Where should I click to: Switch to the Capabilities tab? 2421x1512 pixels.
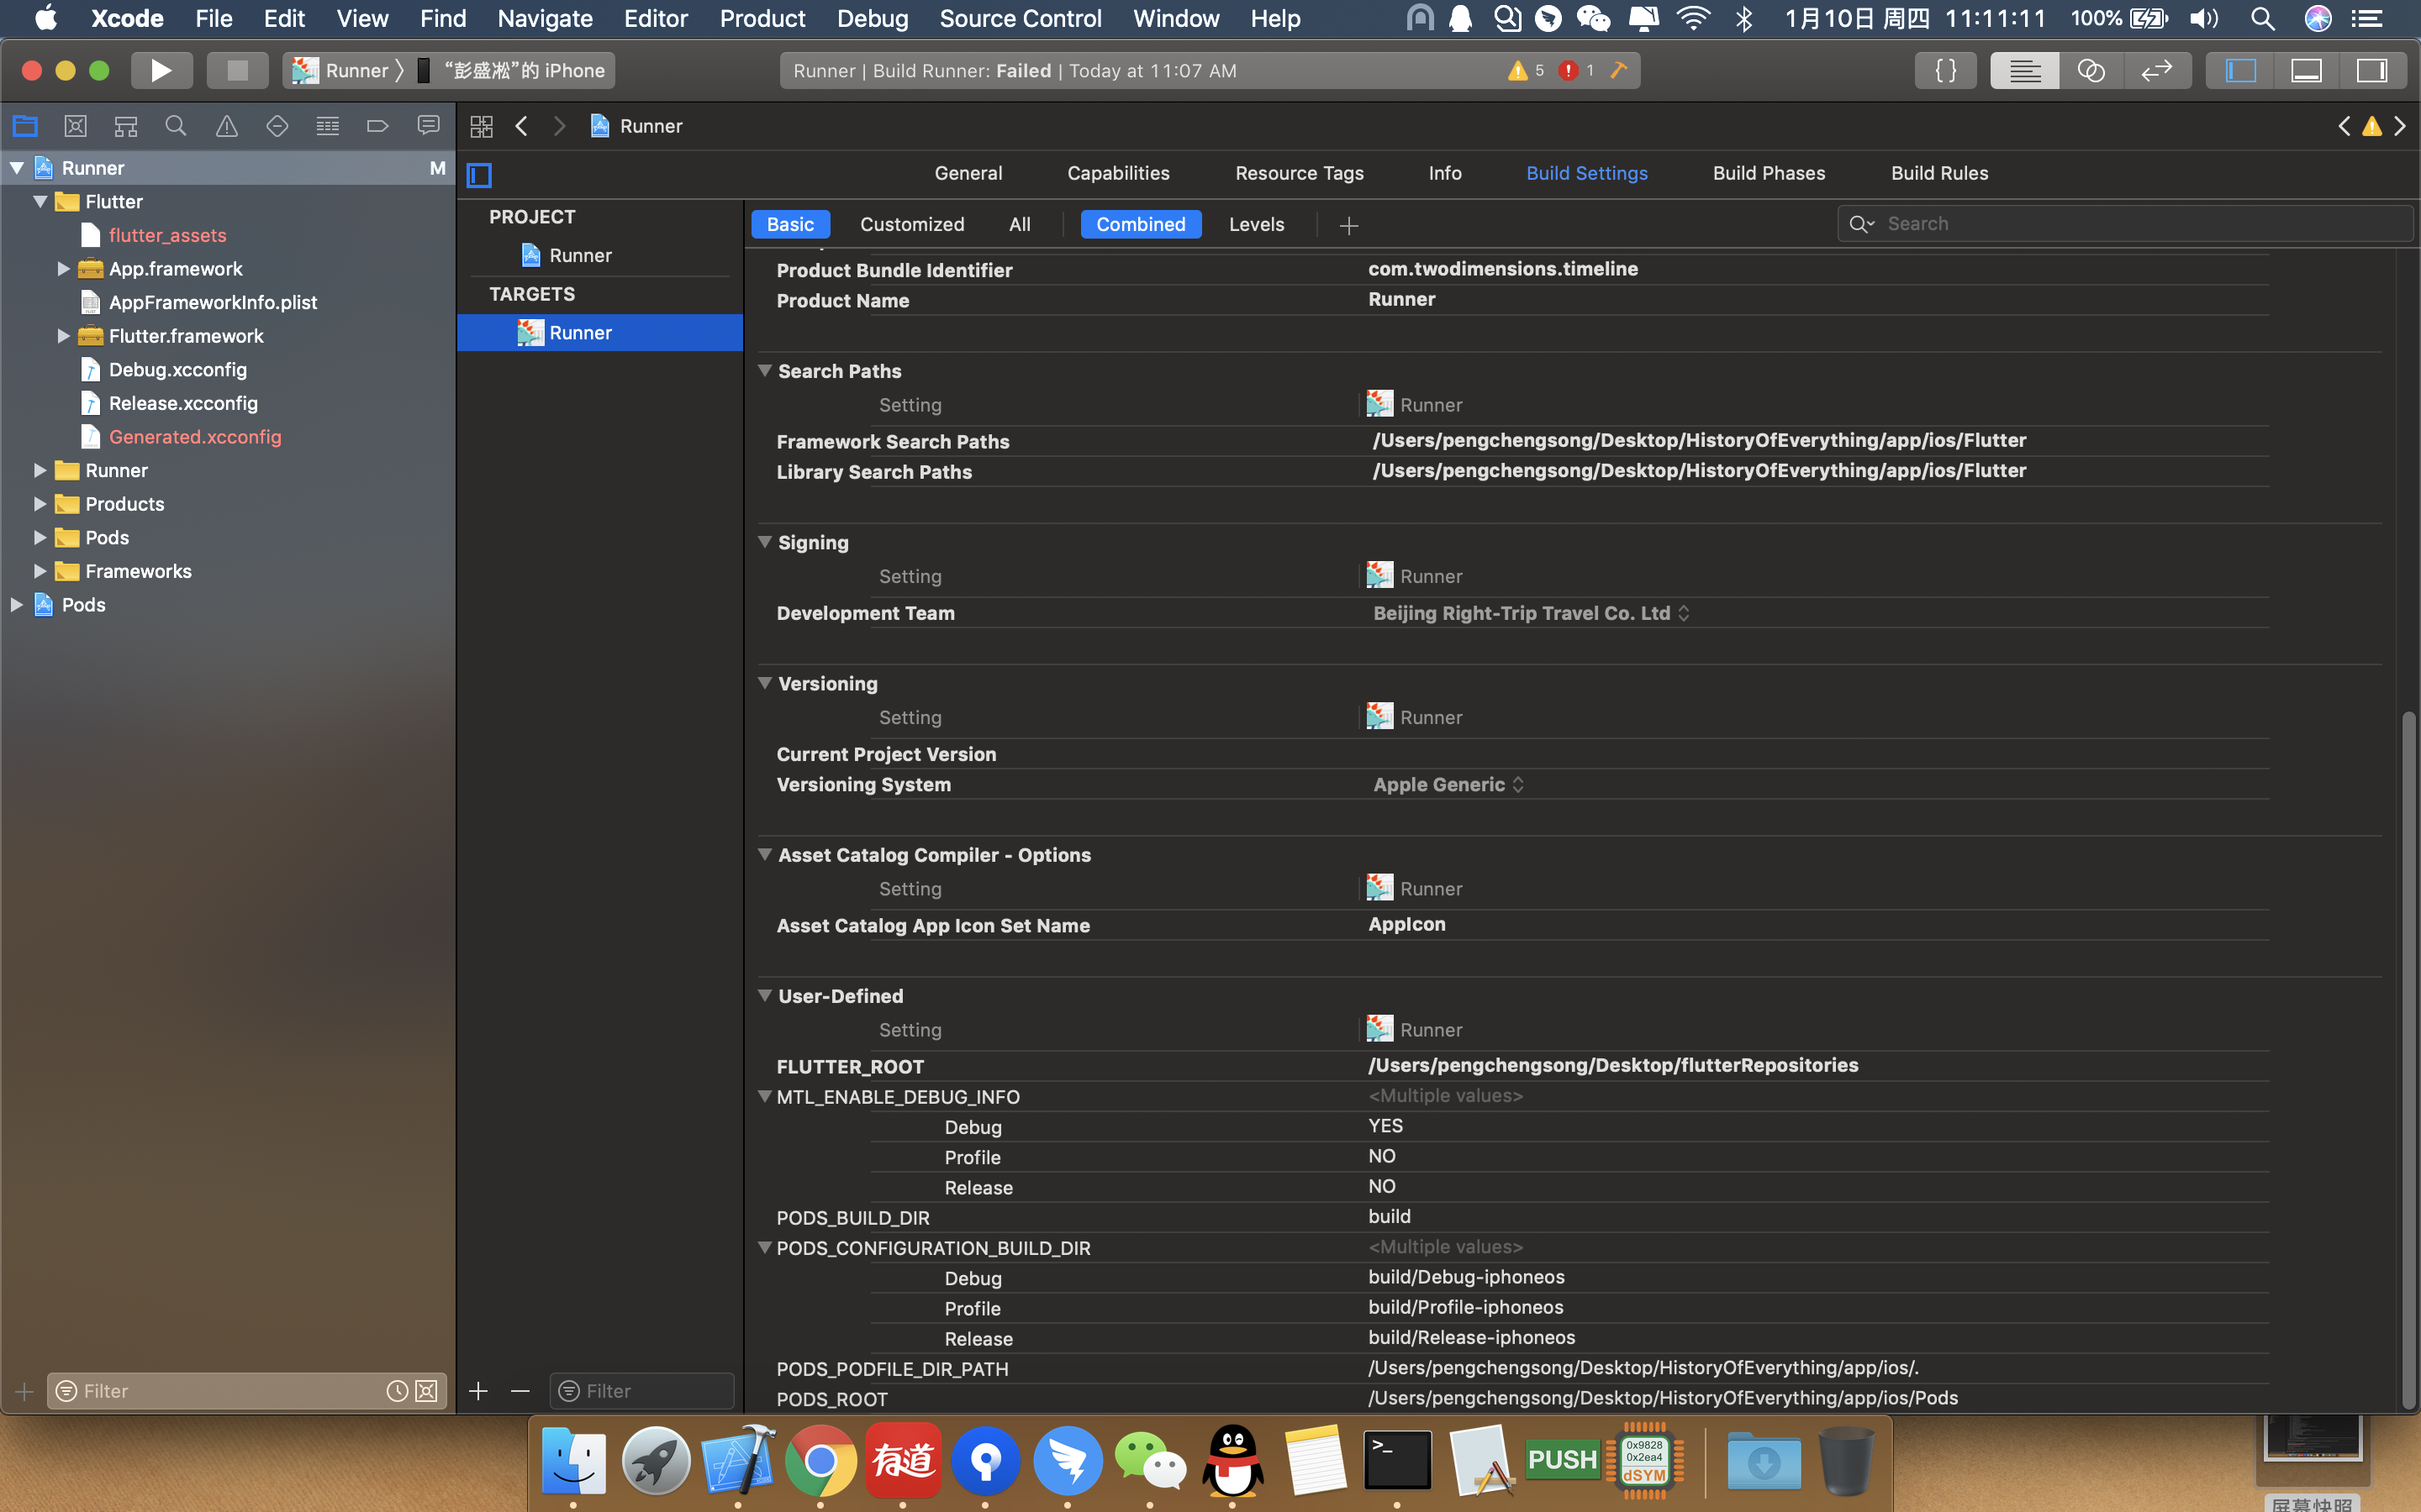(1119, 173)
